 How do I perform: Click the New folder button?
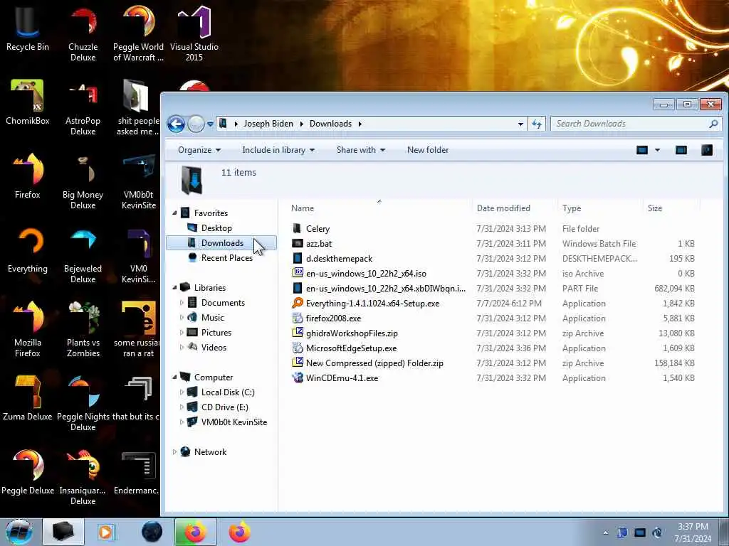point(428,150)
